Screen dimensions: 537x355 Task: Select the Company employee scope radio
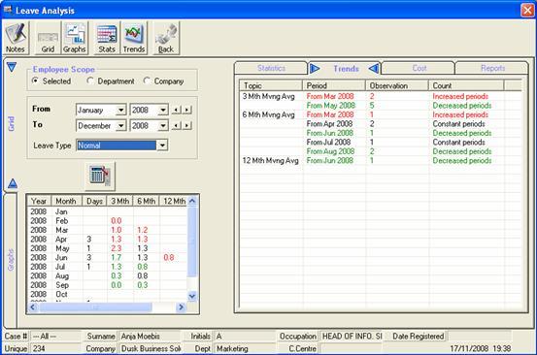point(147,81)
